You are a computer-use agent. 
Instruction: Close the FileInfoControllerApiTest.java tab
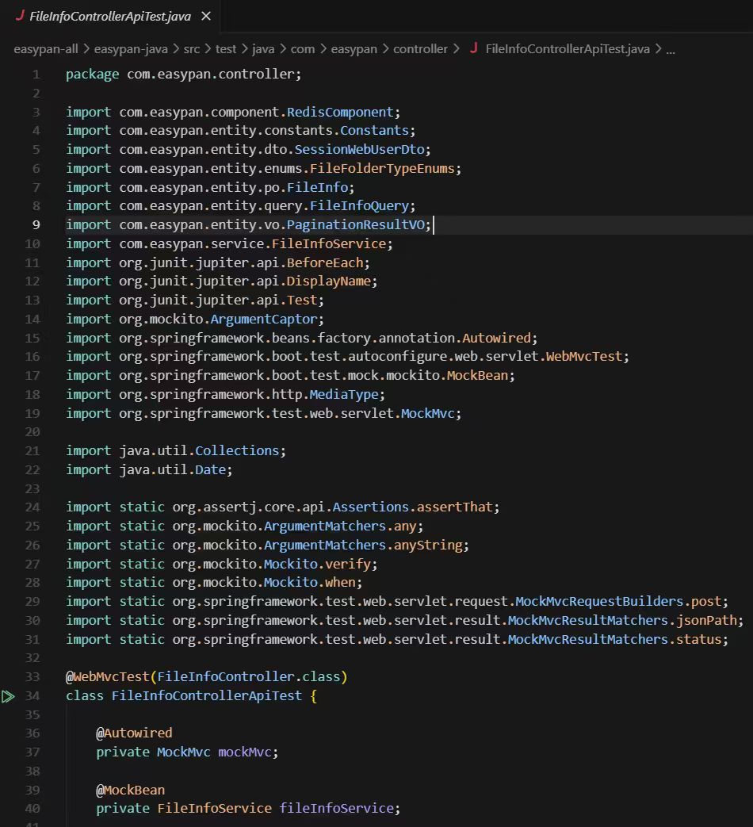coord(206,17)
